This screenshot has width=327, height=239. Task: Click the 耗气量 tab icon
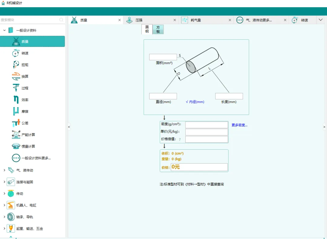point(185,20)
